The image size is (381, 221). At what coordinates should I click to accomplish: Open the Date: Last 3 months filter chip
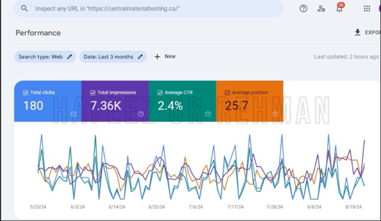click(113, 57)
